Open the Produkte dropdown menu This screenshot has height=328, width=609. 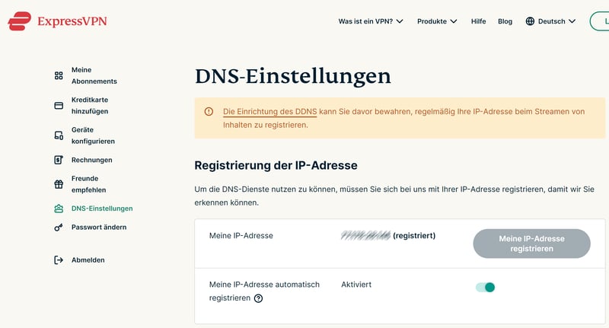click(x=437, y=21)
